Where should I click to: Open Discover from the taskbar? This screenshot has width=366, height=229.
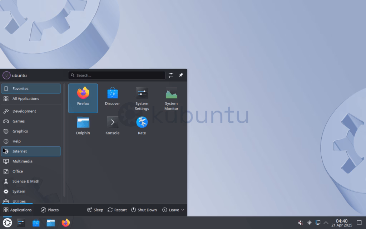coord(36,223)
